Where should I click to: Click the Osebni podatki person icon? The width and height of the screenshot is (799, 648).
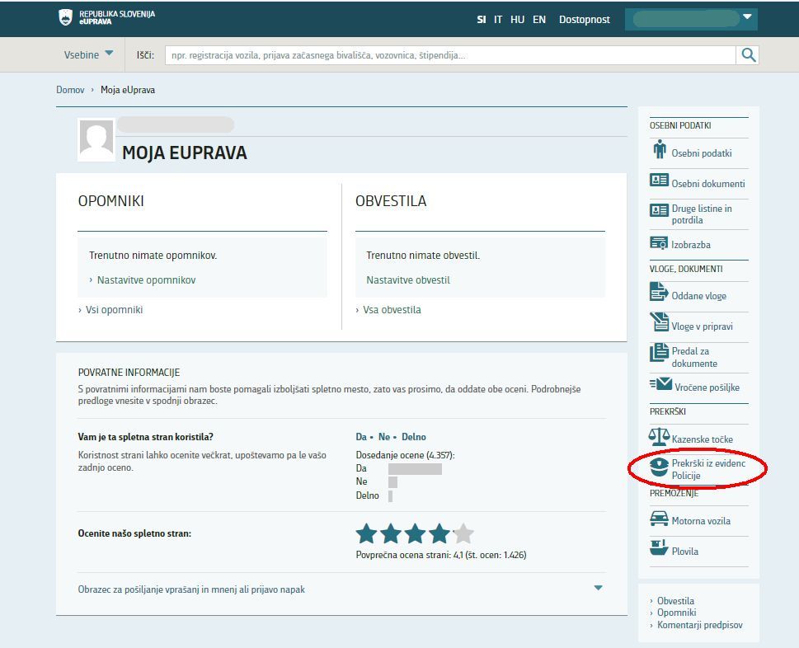(x=660, y=149)
